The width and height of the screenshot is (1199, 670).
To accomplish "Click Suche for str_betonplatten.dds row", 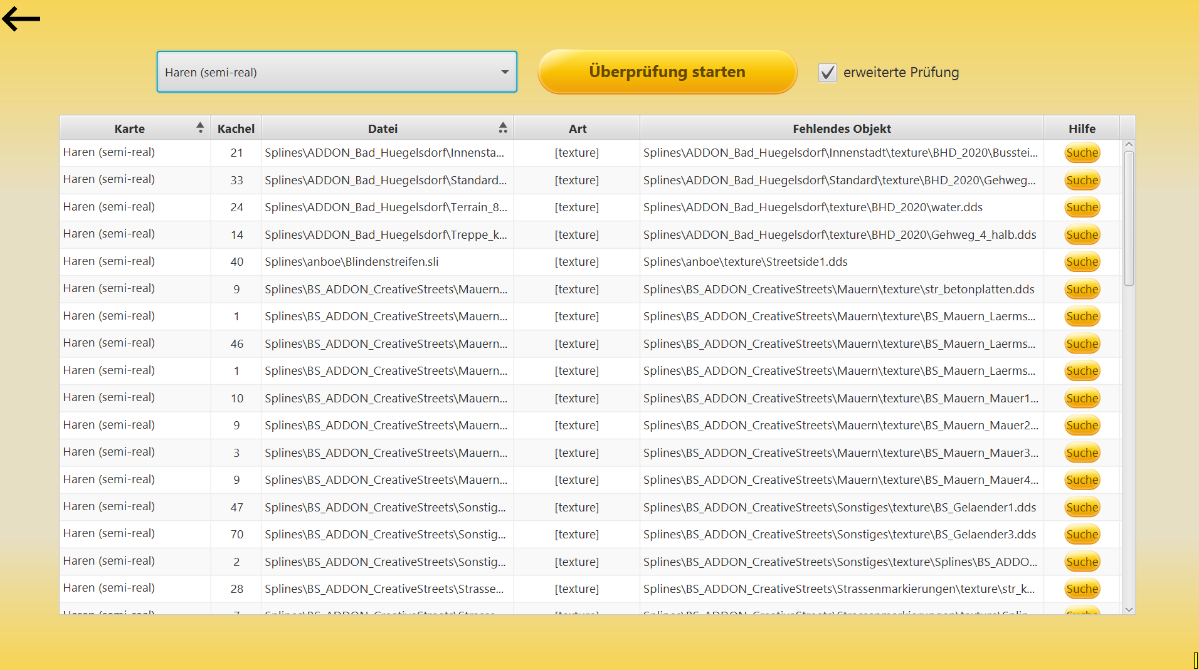I will [x=1082, y=290].
